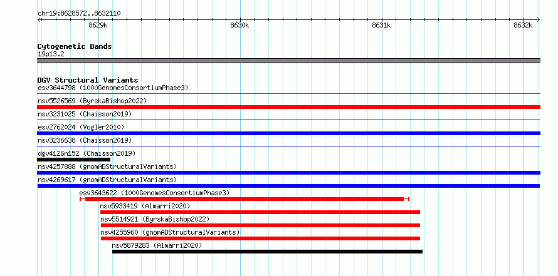Click the black nsv5879283 variant bar
Image resolution: width=558 pixels, height=276 pixels.
click(x=267, y=252)
